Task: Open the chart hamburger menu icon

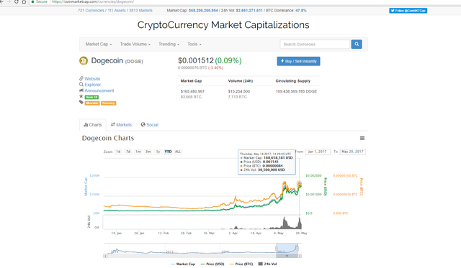Action: (x=362, y=138)
